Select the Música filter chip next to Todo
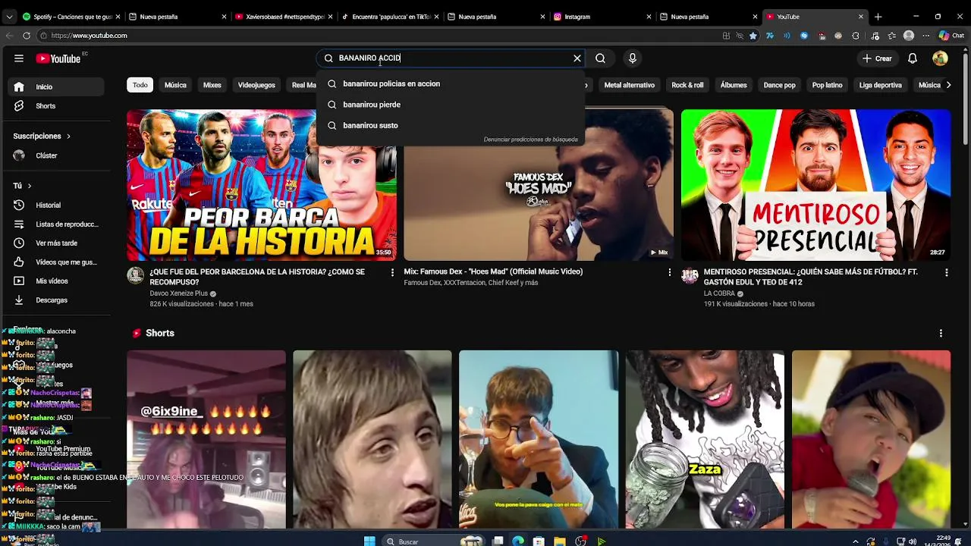Screen dimensions: 971x546 tap(175, 85)
